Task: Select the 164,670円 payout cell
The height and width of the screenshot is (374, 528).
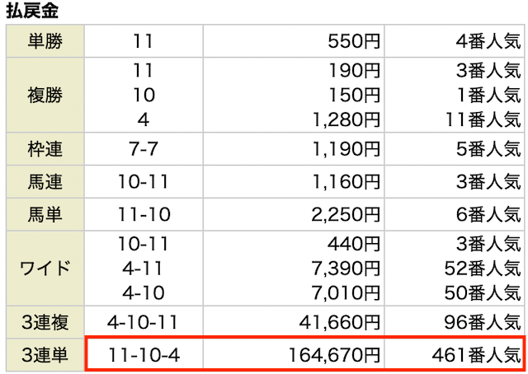Action: 294,355
